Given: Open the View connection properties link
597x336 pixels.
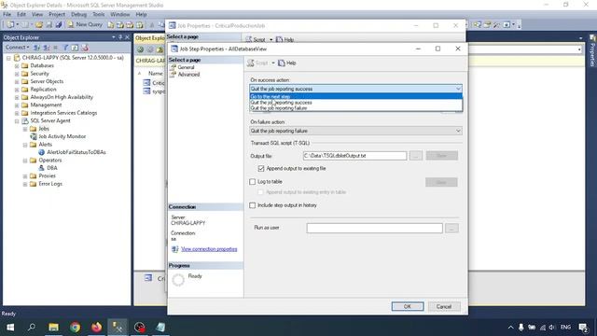Looking at the screenshot, I should [x=209, y=249].
